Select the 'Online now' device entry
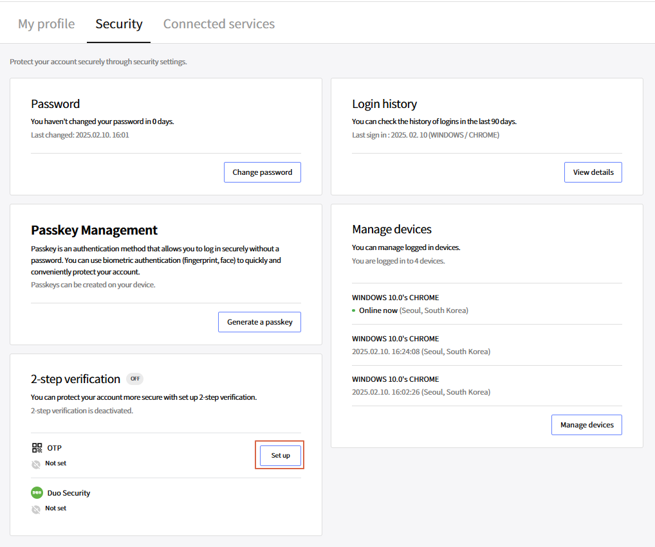 coord(486,304)
